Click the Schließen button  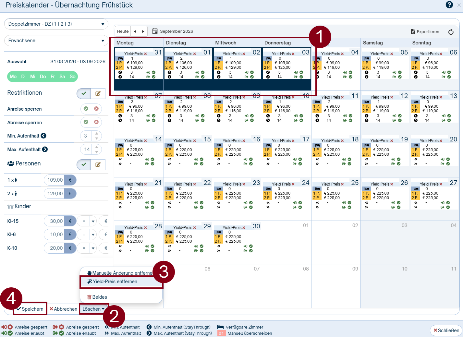446,331
